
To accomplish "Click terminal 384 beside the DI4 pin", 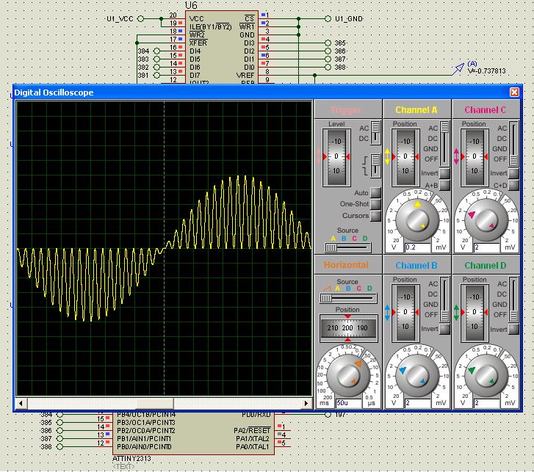I will (x=156, y=51).
